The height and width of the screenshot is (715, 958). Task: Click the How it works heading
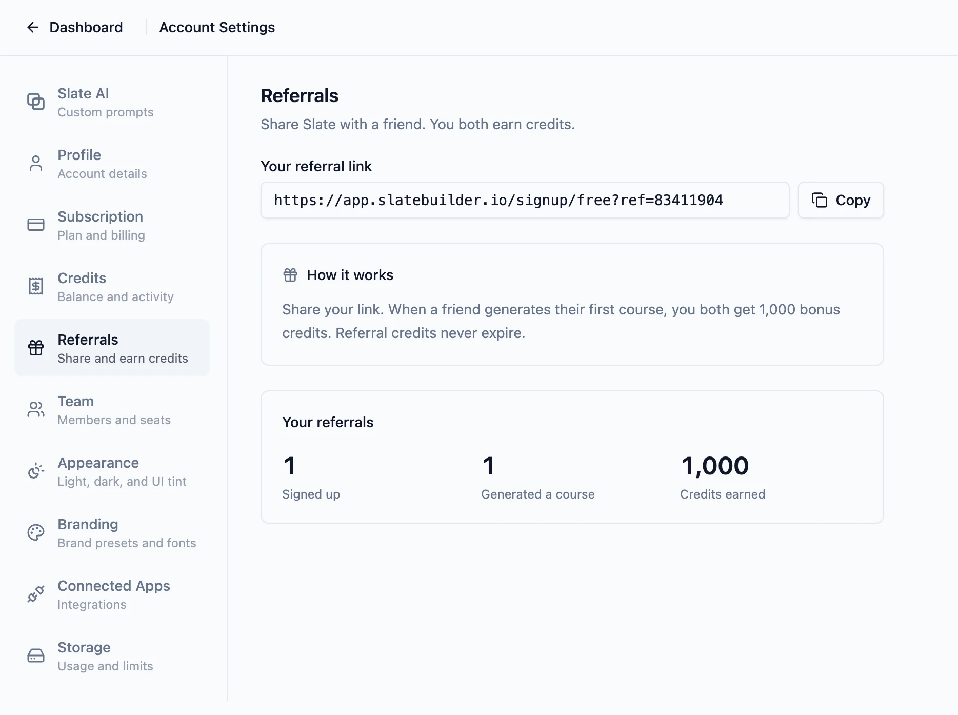click(x=350, y=275)
